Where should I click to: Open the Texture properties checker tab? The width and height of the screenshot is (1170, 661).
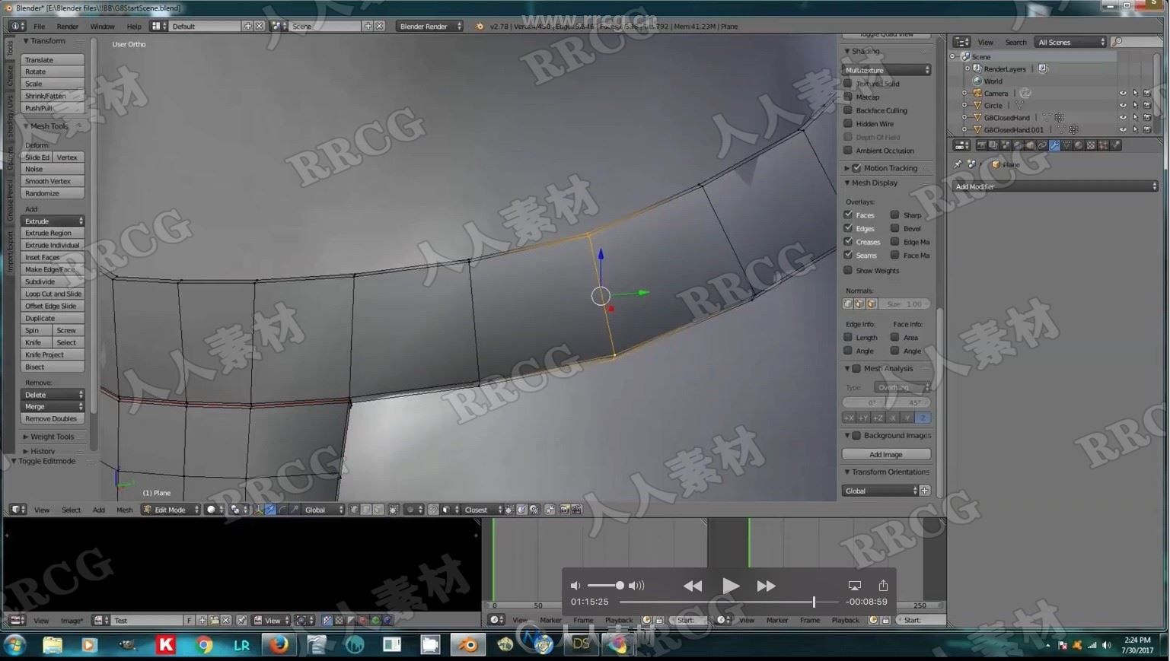[x=1091, y=145]
